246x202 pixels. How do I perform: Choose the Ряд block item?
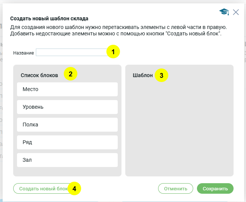[67, 142]
